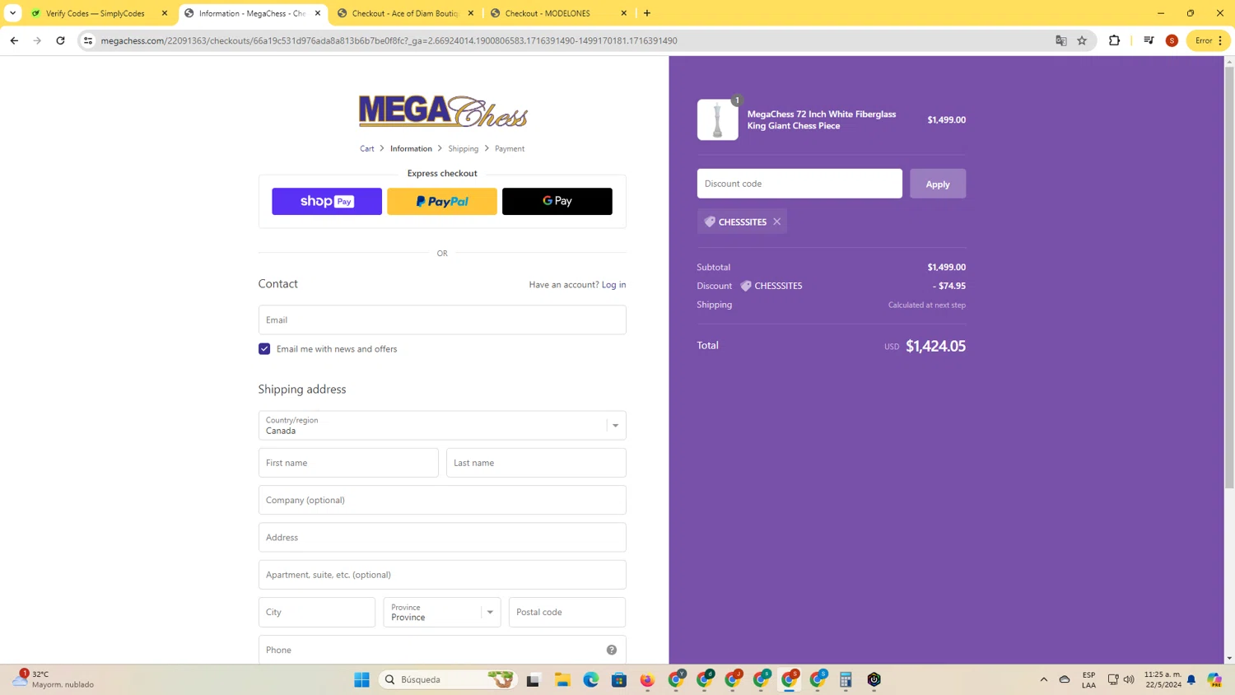
Task: Focus the Email input field
Action: pyautogui.click(x=442, y=320)
